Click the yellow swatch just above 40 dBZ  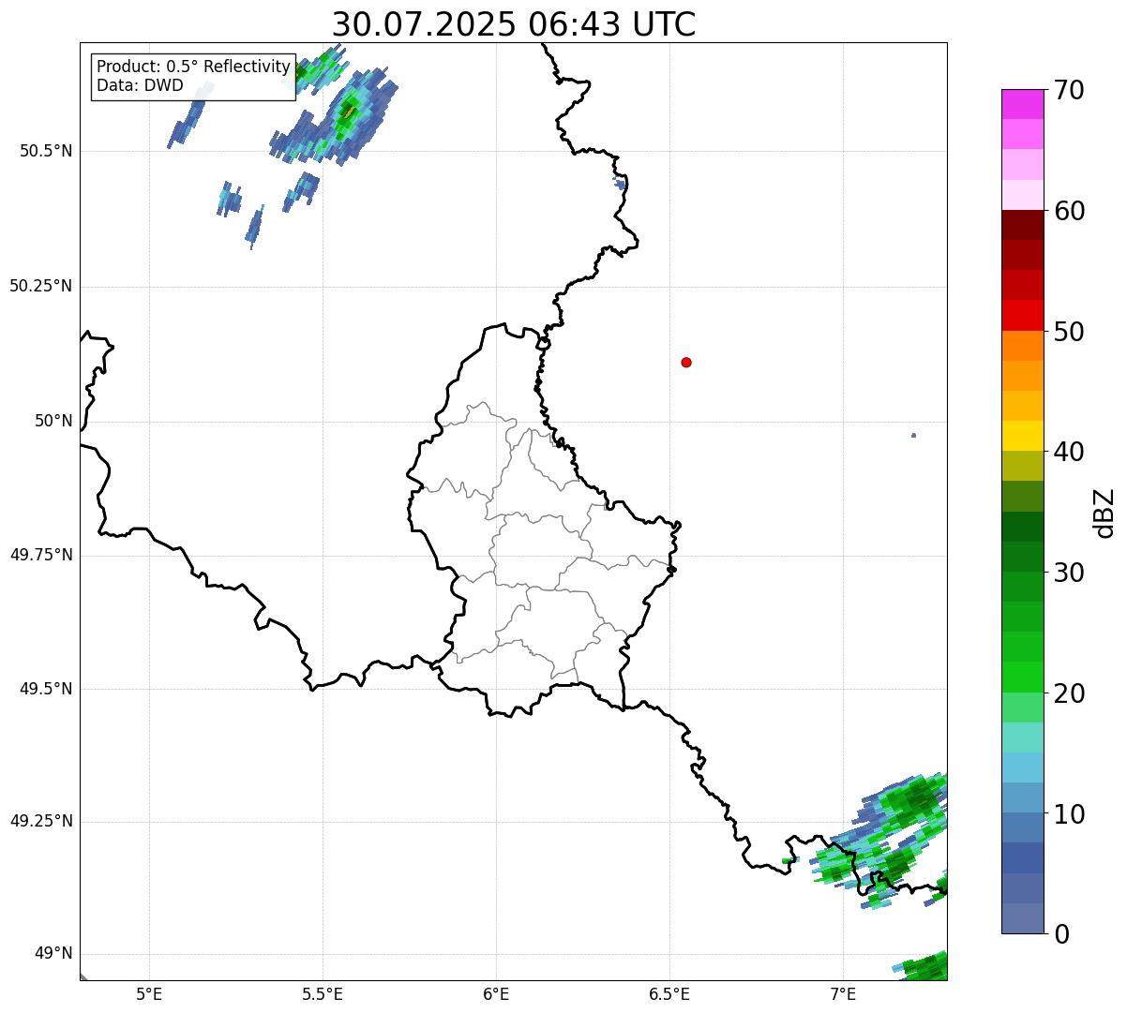(x=1022, y=436)
